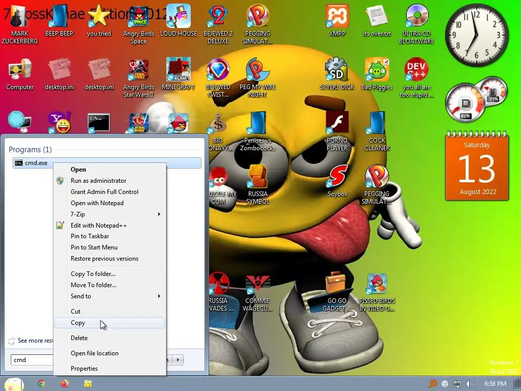Click the smiley face tray icon
Image resolution: width=521 pixels, height=391 pixels.
(445, 384)
